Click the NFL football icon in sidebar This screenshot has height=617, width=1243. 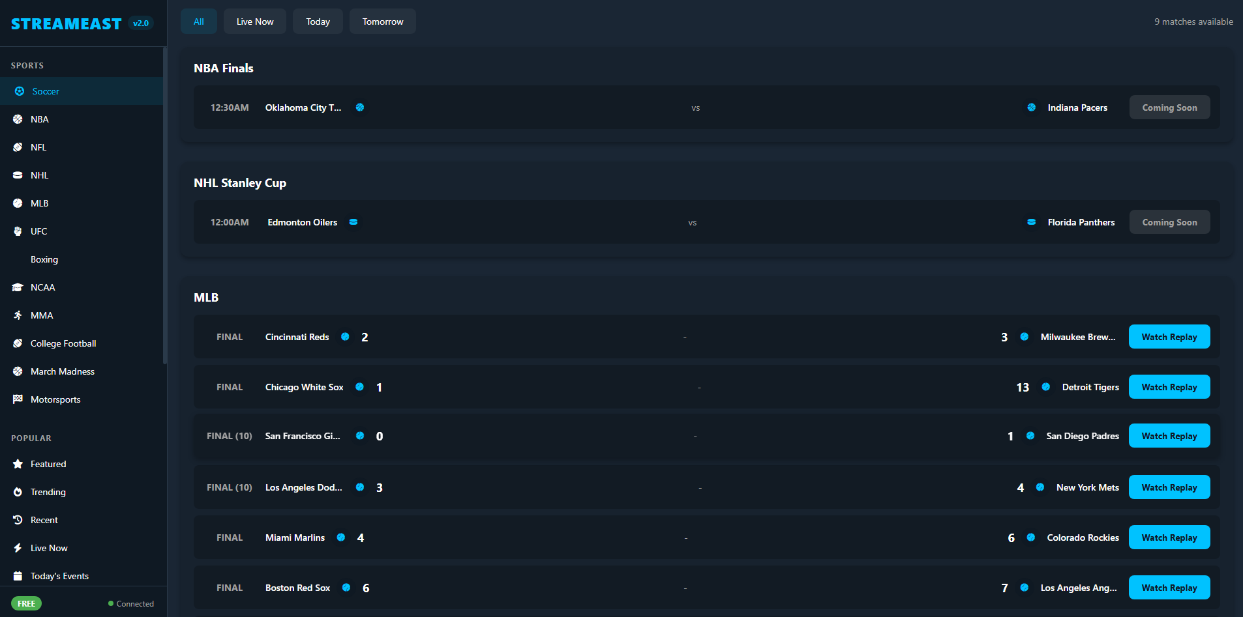tap(18, 147)
